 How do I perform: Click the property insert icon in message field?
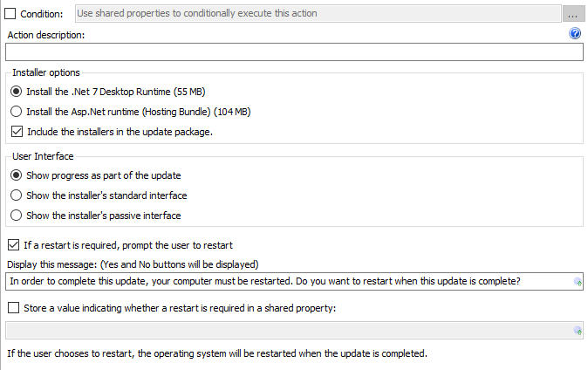(578, 282)
